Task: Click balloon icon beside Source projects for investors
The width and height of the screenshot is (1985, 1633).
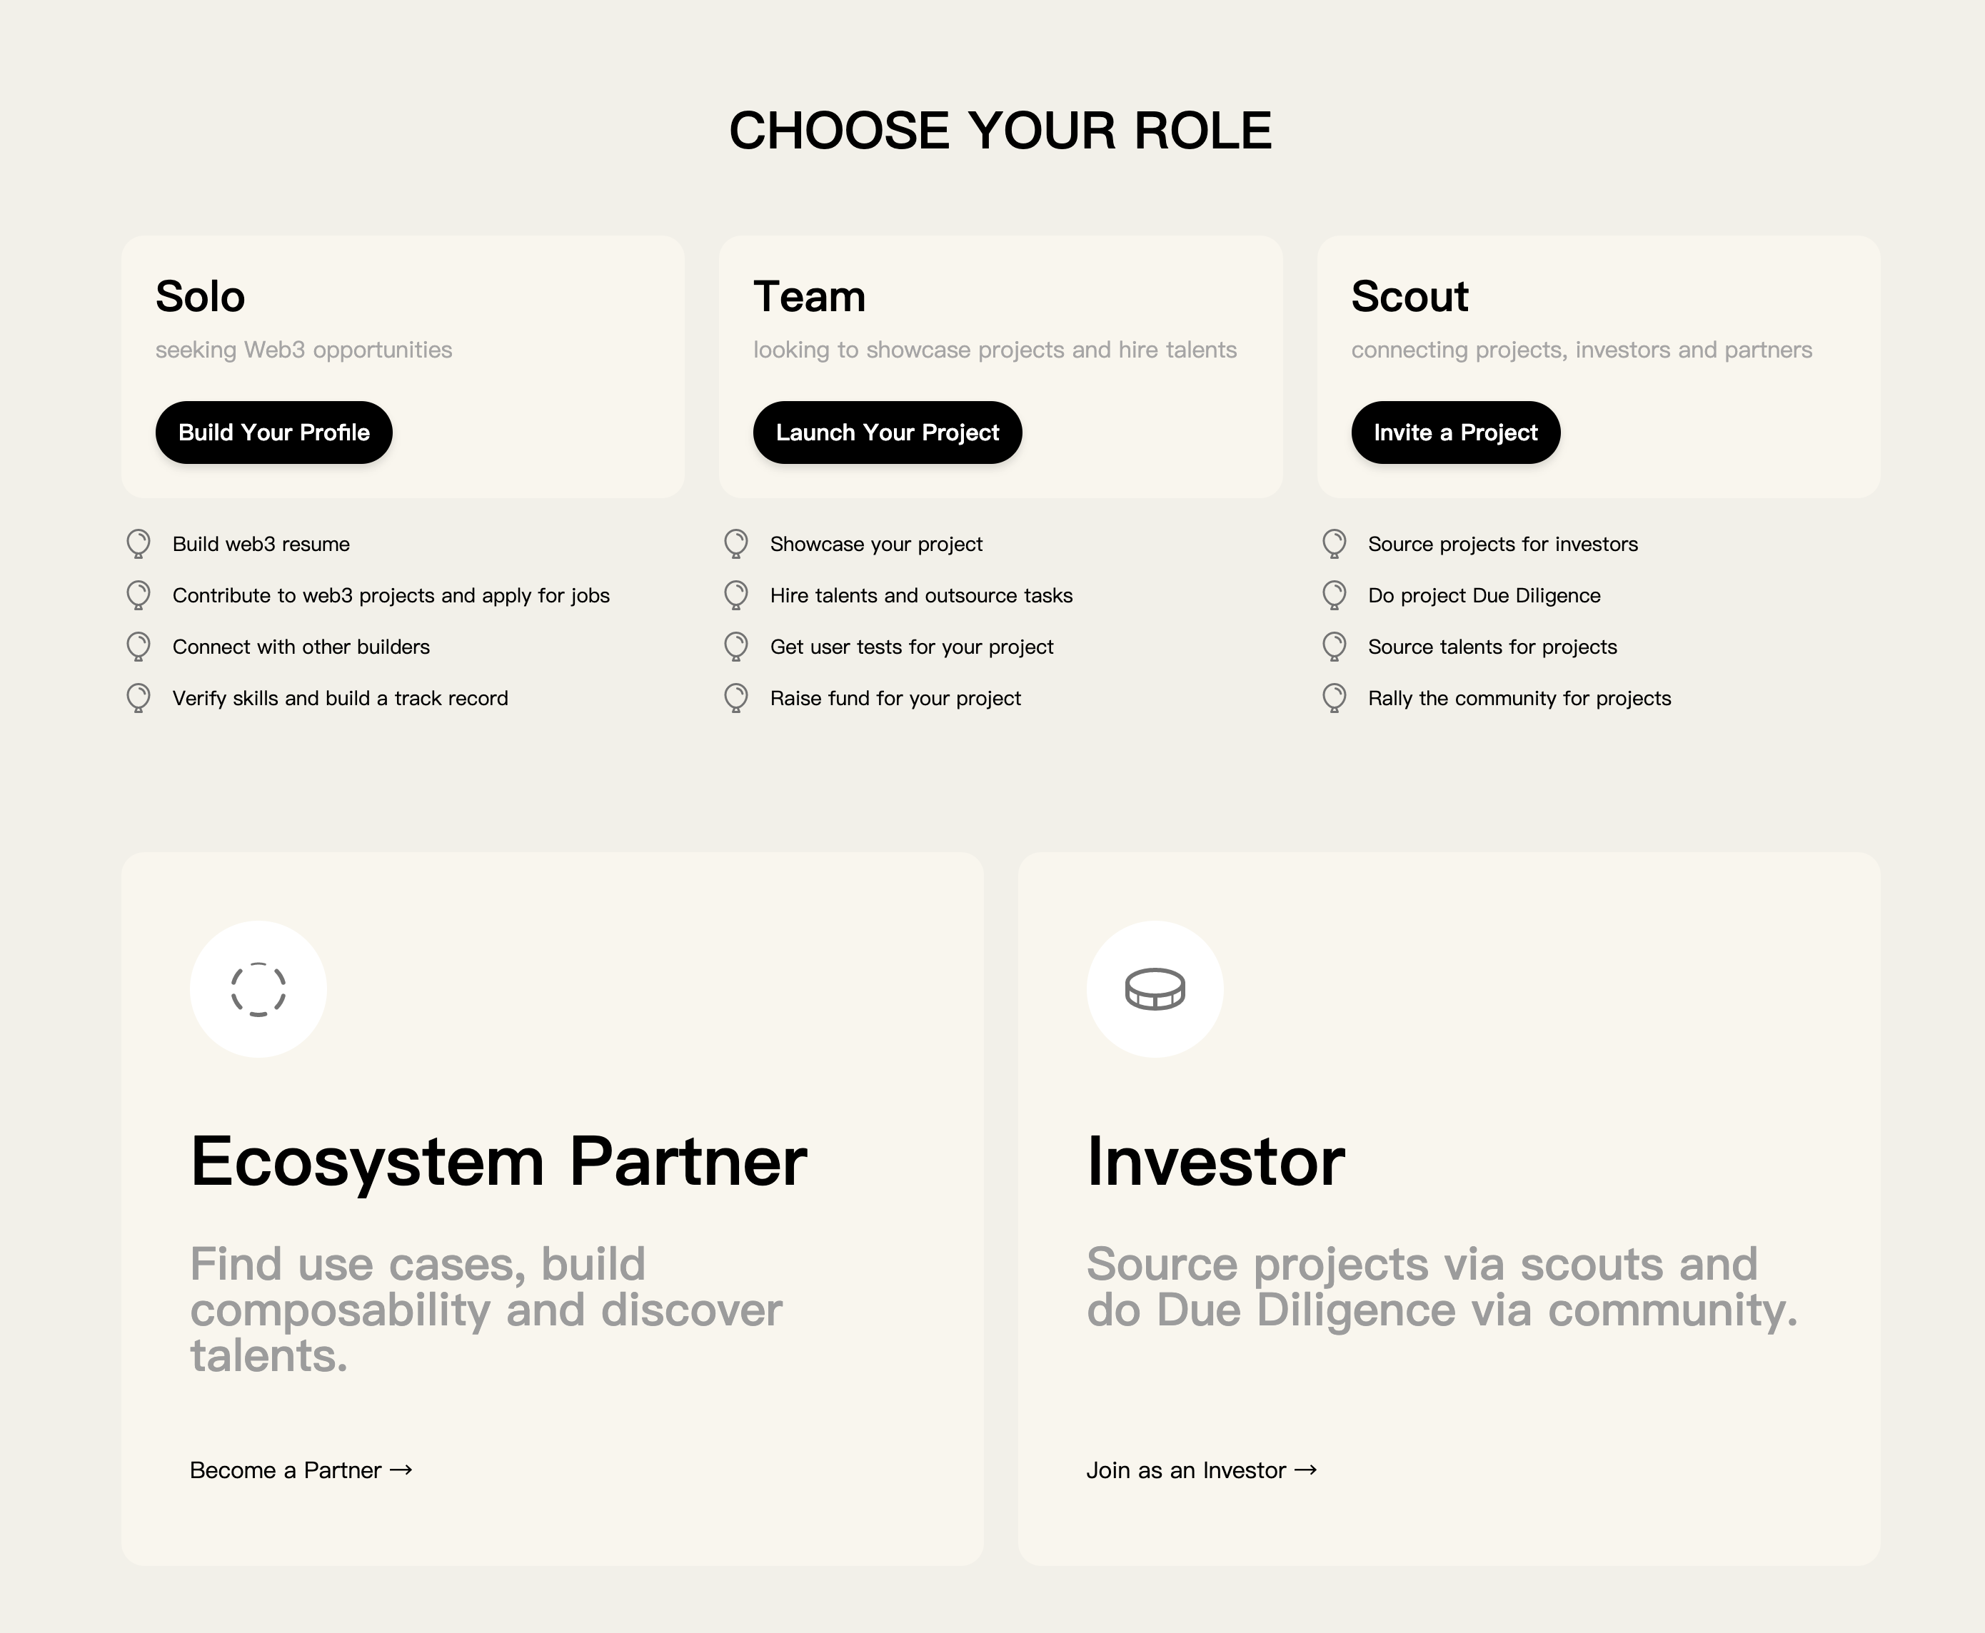Action: 1334,544
